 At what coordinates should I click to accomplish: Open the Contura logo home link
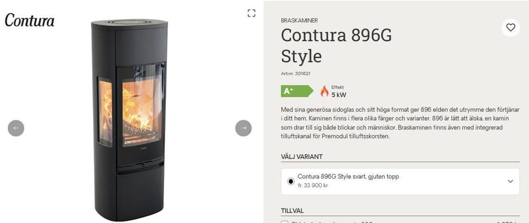[x=29, y=20]
